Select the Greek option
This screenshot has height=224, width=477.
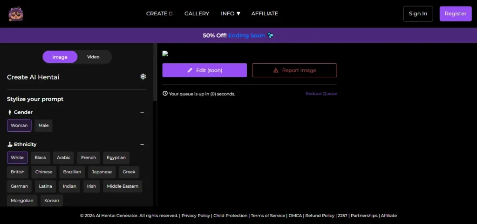pos(129,172)
